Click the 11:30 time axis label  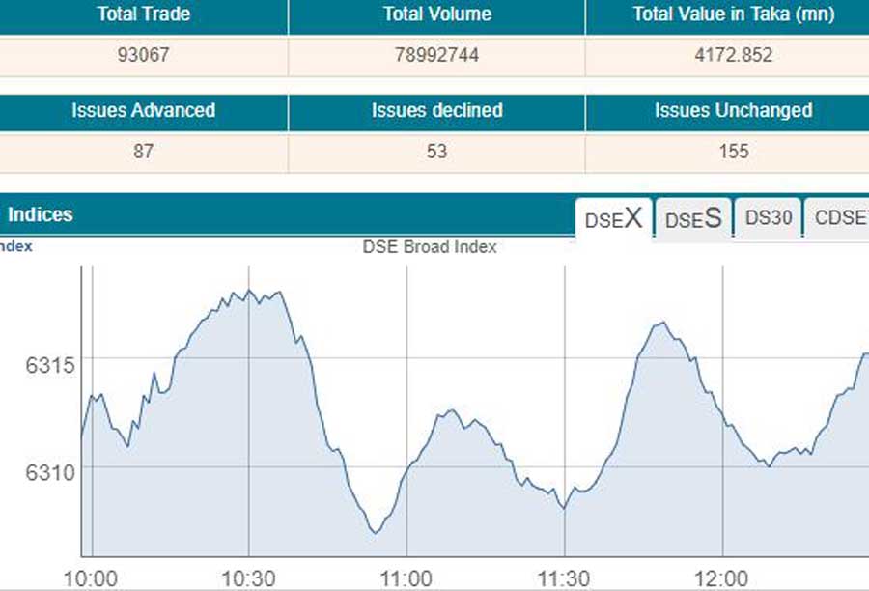coord(563,578)
